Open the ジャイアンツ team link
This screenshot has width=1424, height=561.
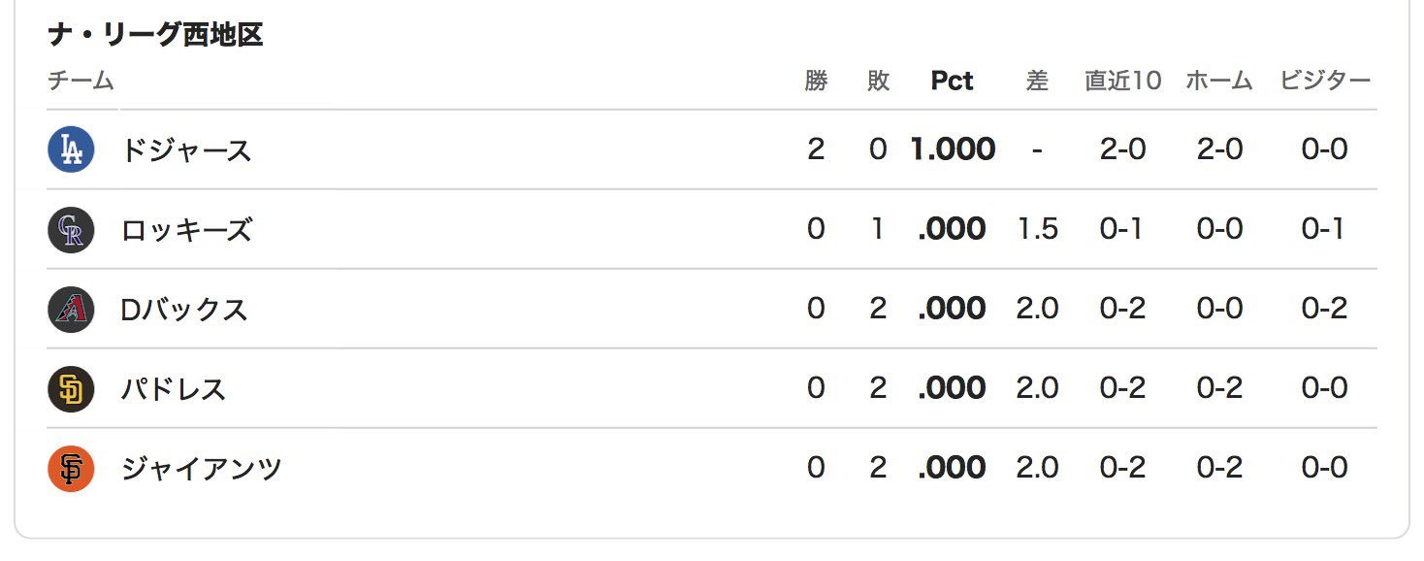click(x=202, y=469)
